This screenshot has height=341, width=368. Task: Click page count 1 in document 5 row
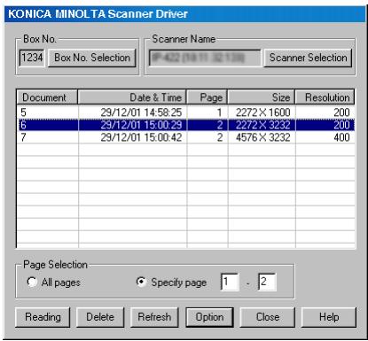pyautogui.click(x=219, y=112)
